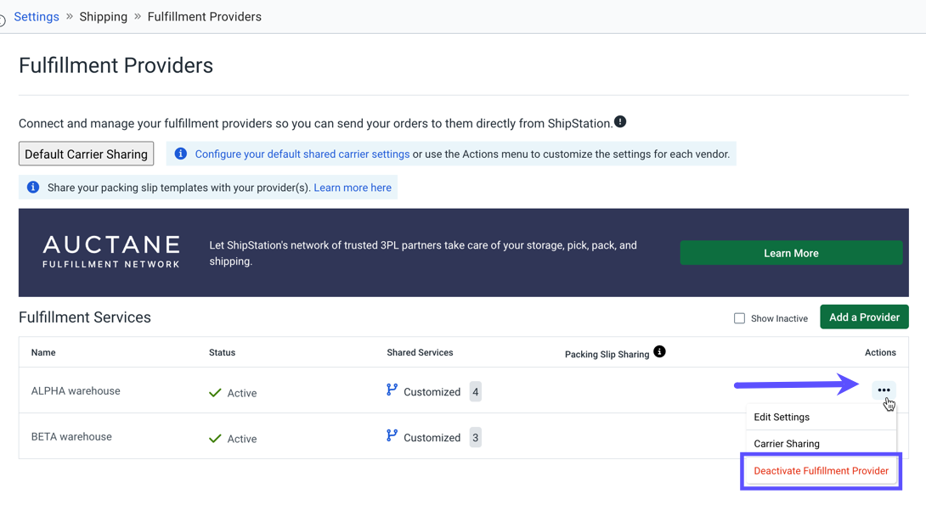
Task: Choose Carrier Sharing from the actions menu
Action: click(786, 443)
